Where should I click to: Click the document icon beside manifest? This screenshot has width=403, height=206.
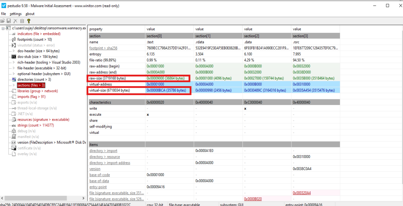coord(14,137)
